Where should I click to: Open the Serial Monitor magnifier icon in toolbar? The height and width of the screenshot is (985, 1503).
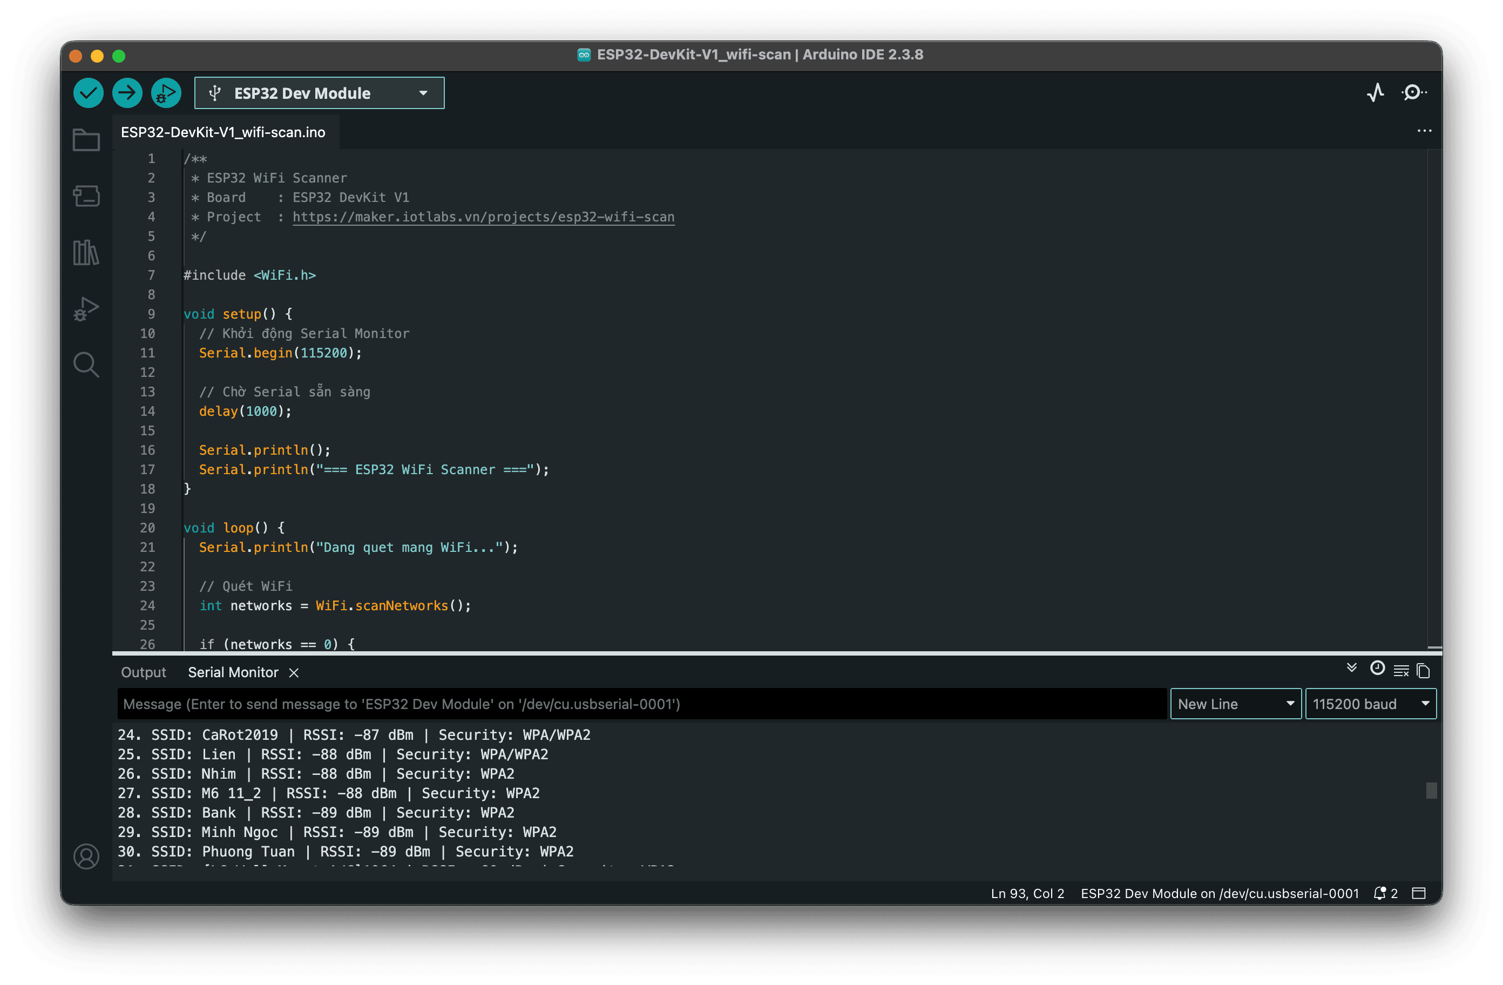click(1413, 93)
